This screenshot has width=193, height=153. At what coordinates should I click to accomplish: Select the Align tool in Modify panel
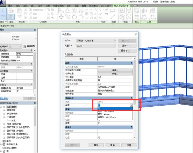point(61,11)
